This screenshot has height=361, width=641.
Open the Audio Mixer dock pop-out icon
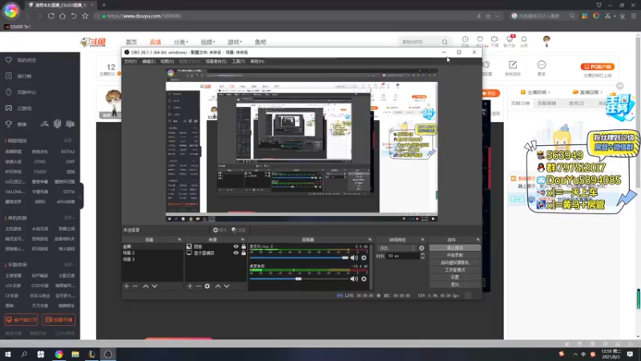pos(370,239)
